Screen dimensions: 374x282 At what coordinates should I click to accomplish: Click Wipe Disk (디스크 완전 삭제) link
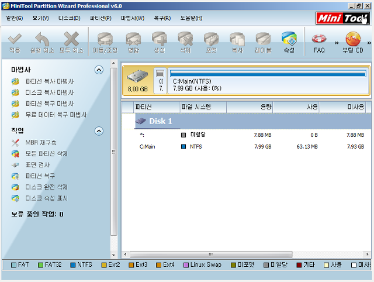click(47, 187)
